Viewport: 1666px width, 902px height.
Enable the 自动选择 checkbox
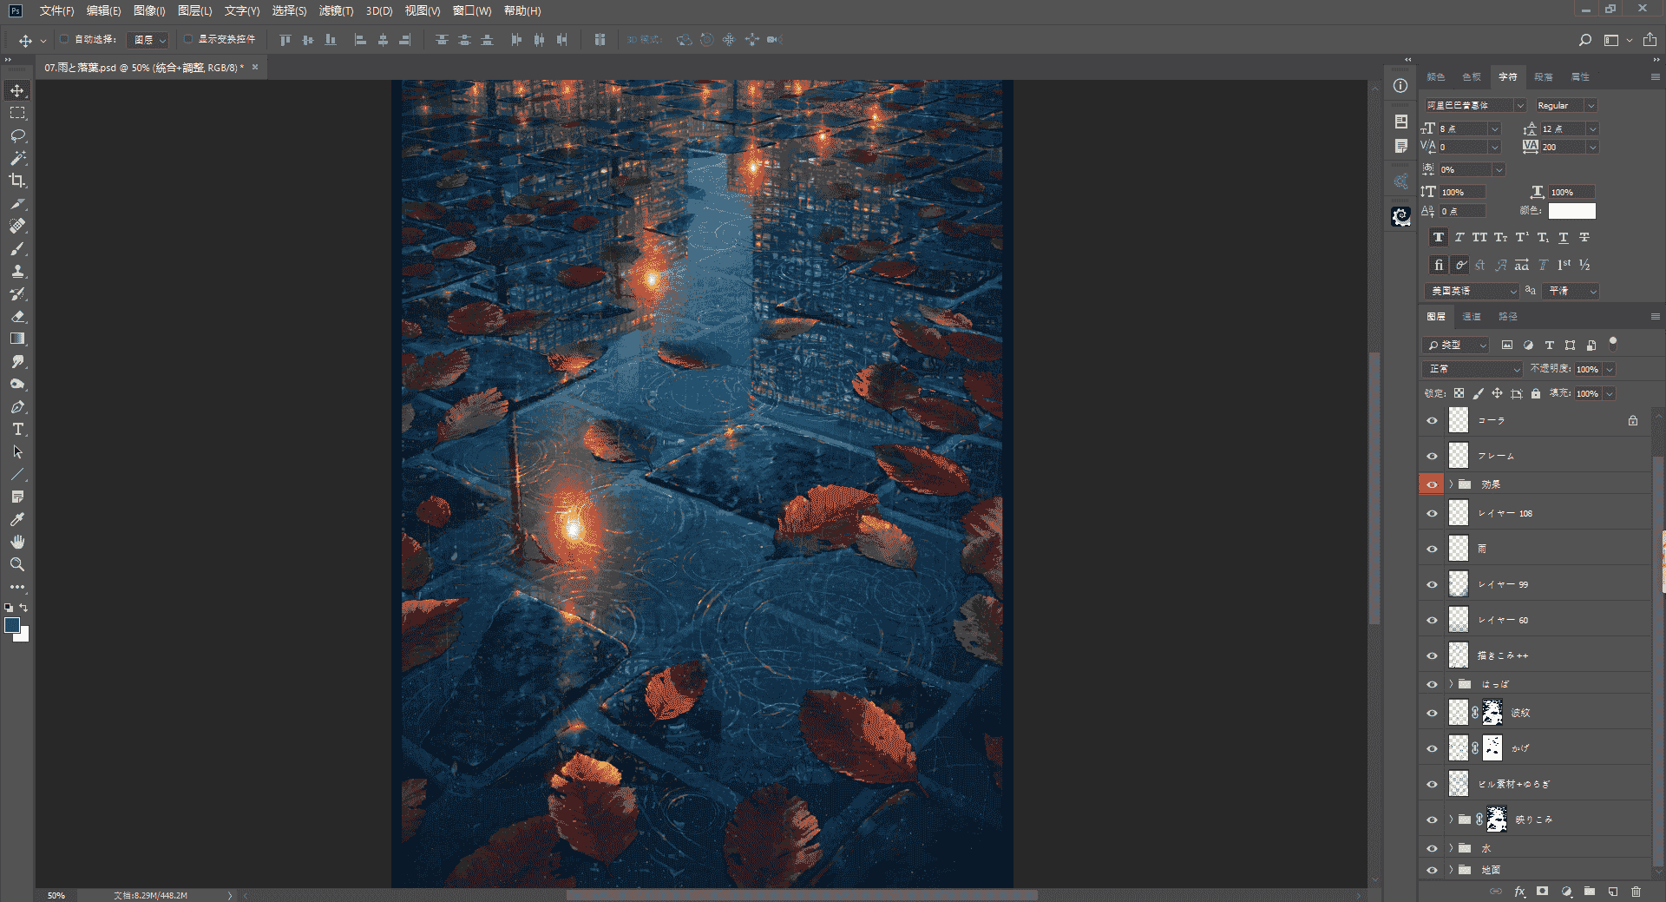64,39
